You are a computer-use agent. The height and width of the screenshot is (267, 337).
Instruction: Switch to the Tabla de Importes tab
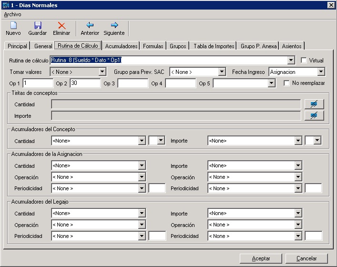[214, 46]
